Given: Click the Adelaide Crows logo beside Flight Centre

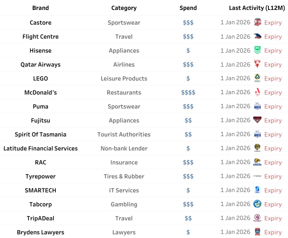Looking at the screenshot, I should (257, 36).
